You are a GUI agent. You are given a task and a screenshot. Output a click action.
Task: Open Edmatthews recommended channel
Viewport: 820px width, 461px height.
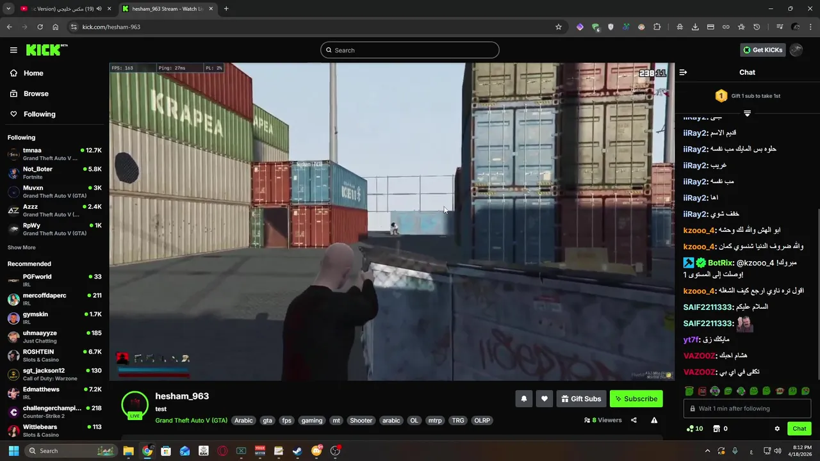54,392
